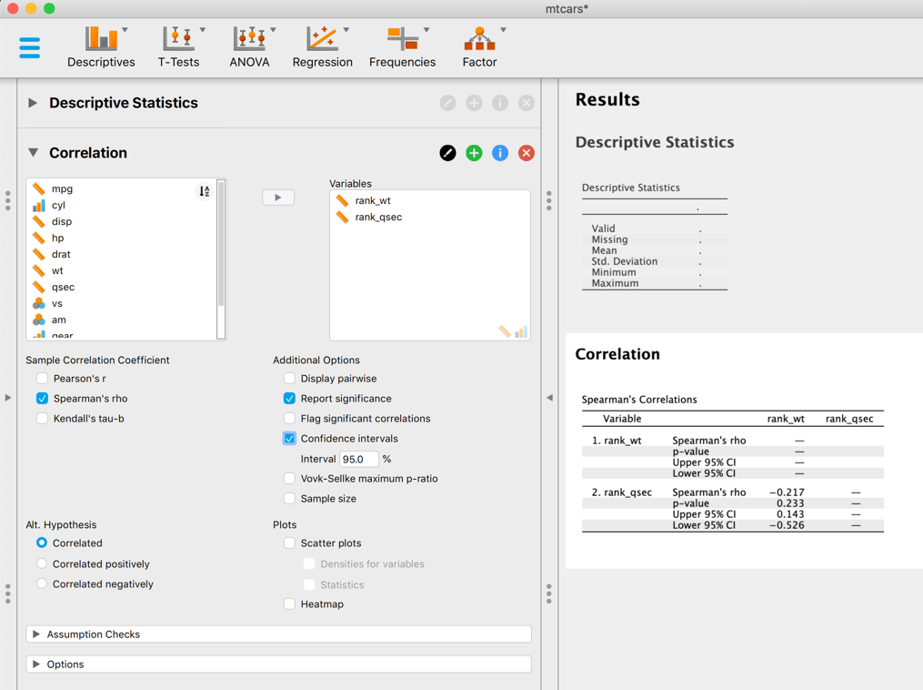Viewport: 923px width, 690px height.
Task: Open the ANOVA analysis menu
Action: click(x=249, y=46)
